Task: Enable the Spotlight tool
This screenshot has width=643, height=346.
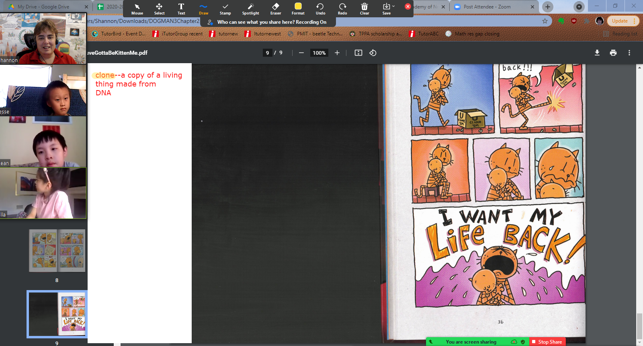Action: pyautogui.click(x=250, y=8)
